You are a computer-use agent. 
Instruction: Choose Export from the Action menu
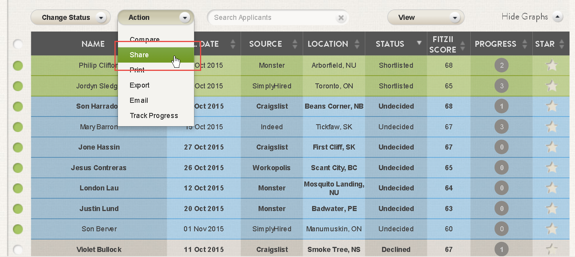click(x=139, y=85)
